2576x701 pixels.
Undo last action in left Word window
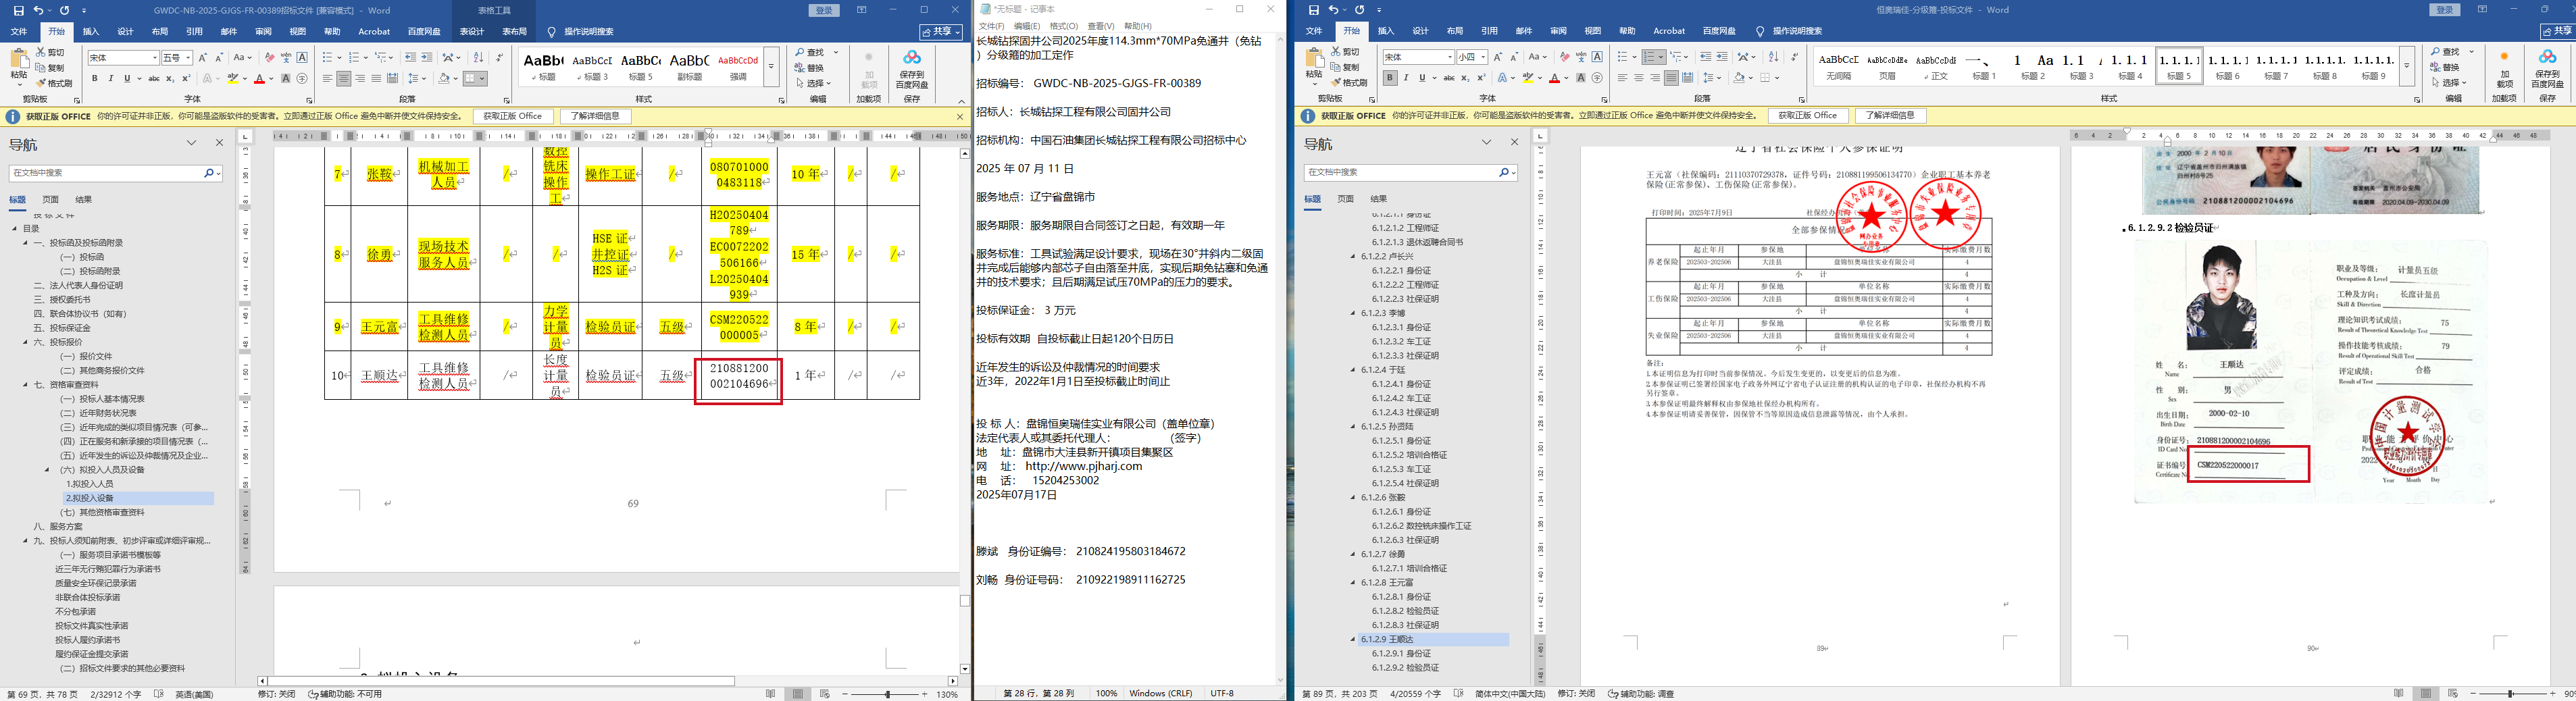[39, 10]
